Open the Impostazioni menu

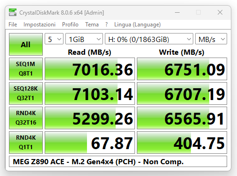(39, 25)
